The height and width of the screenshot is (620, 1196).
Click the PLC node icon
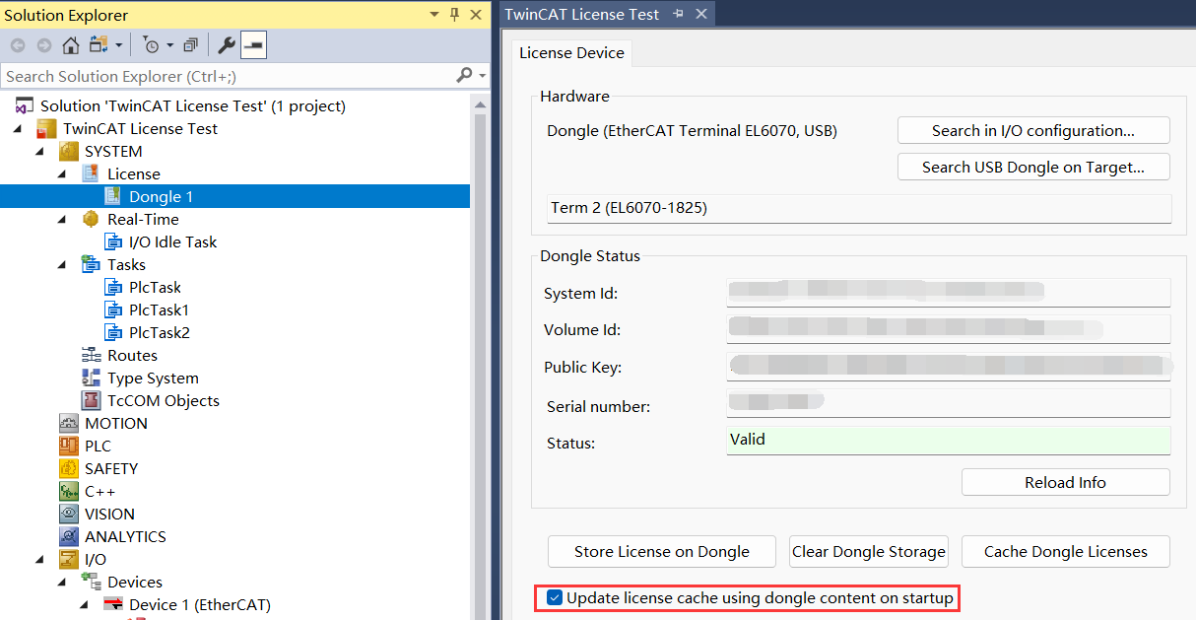tap(69, 446)
